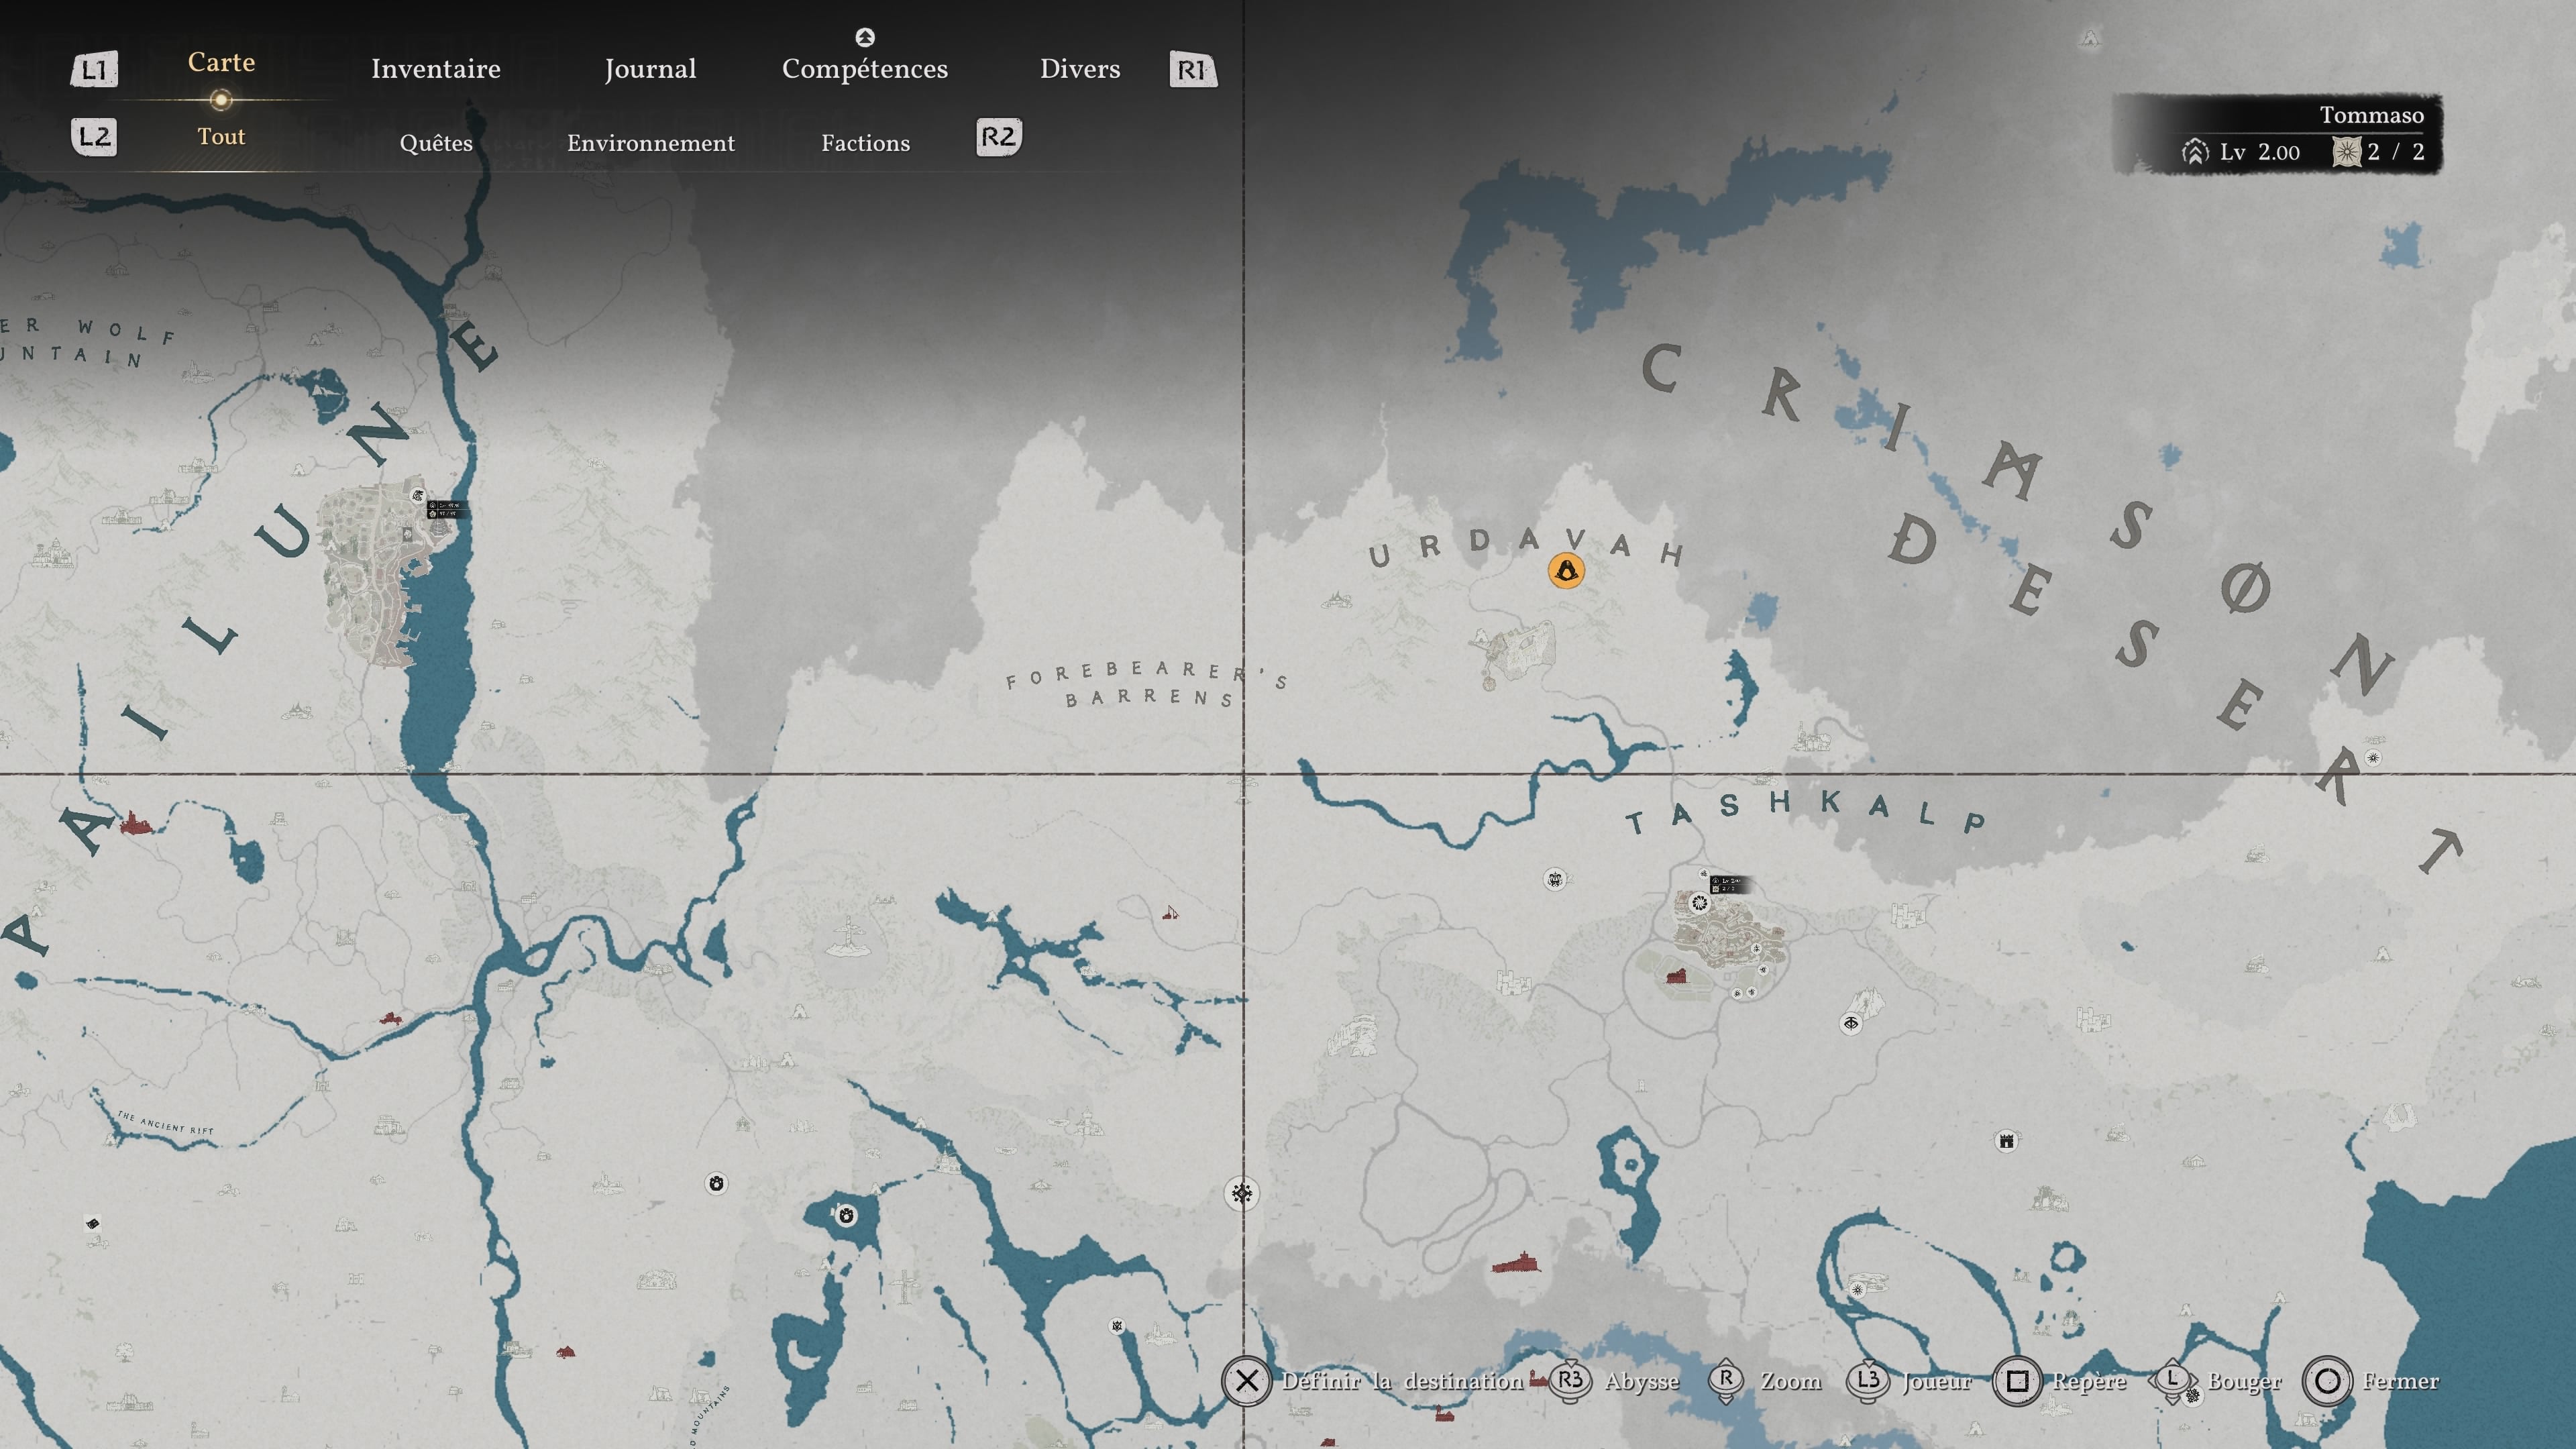Select the Tout map filter
Image resolution: width=2576 pixels, height=1449 pixels.
pos(221,136)
